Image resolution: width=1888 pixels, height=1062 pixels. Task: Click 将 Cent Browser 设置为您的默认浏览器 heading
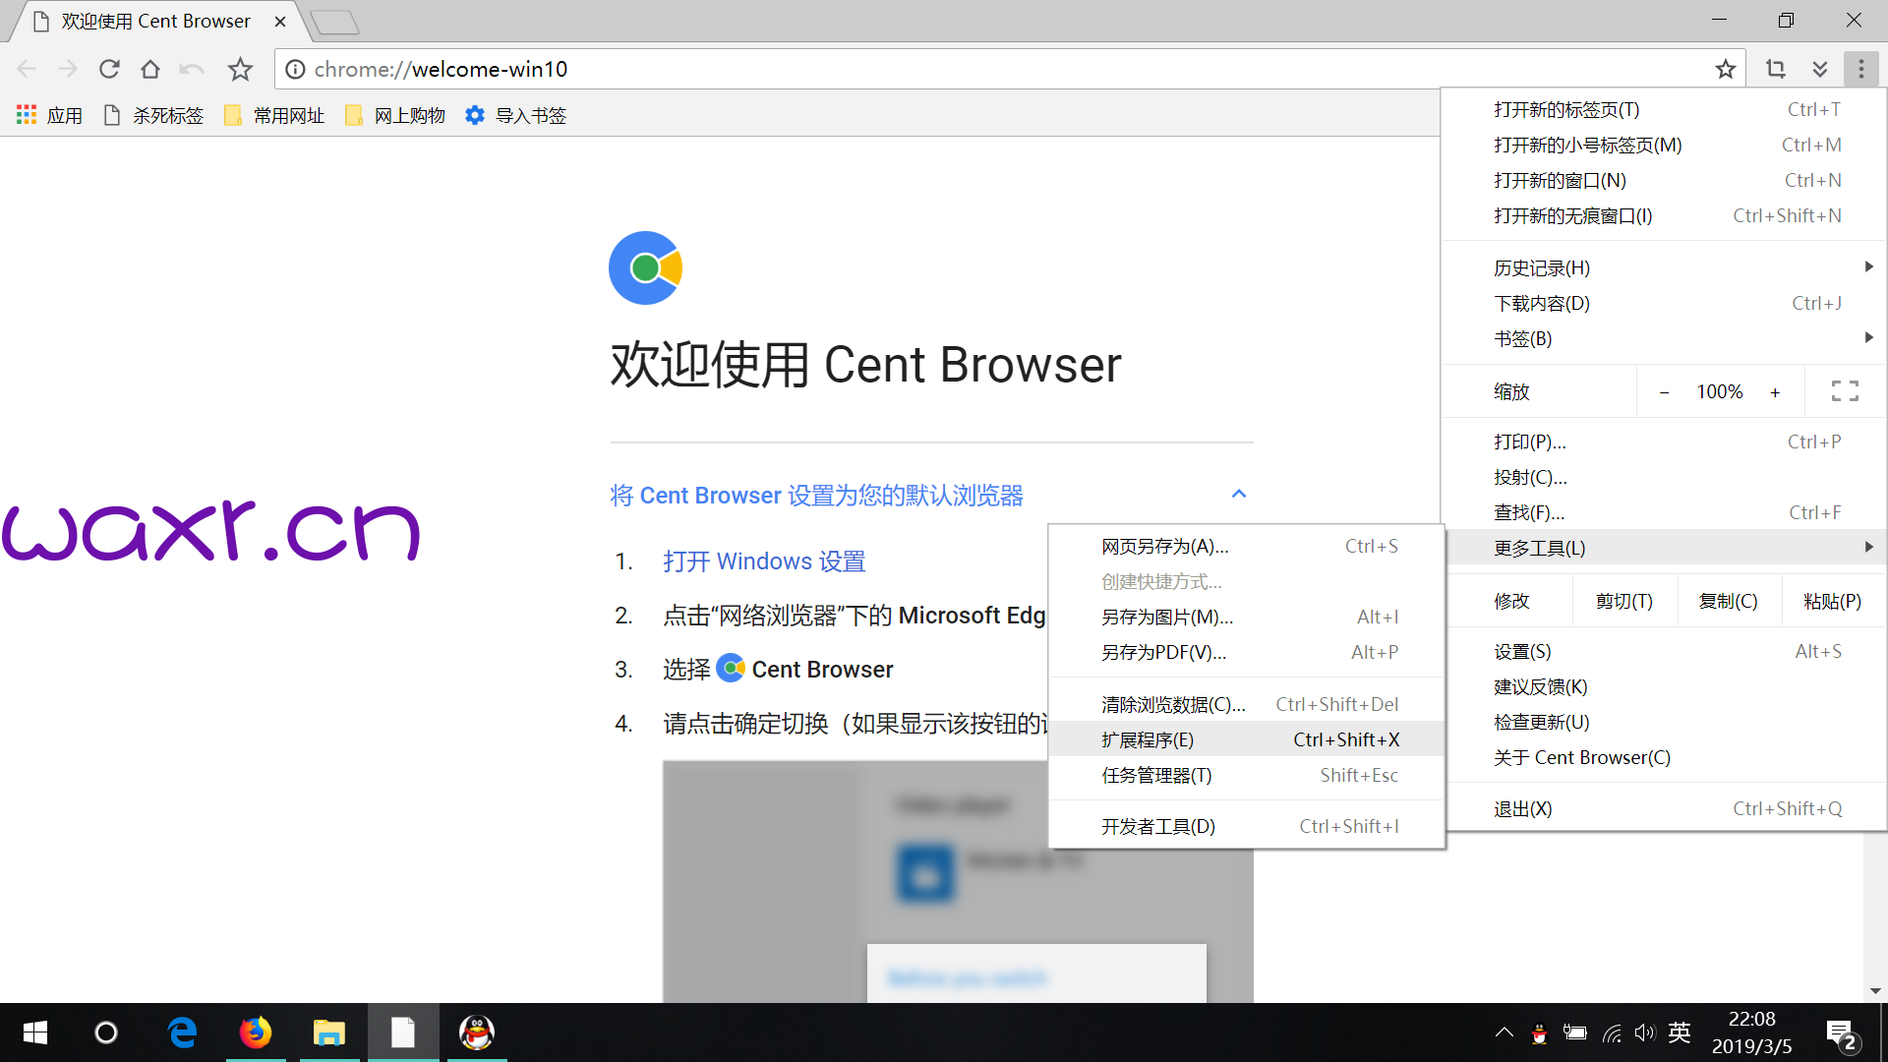pyautogui.click(x=816, y=495)
